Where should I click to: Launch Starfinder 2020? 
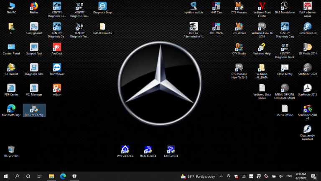click(308, 70)
